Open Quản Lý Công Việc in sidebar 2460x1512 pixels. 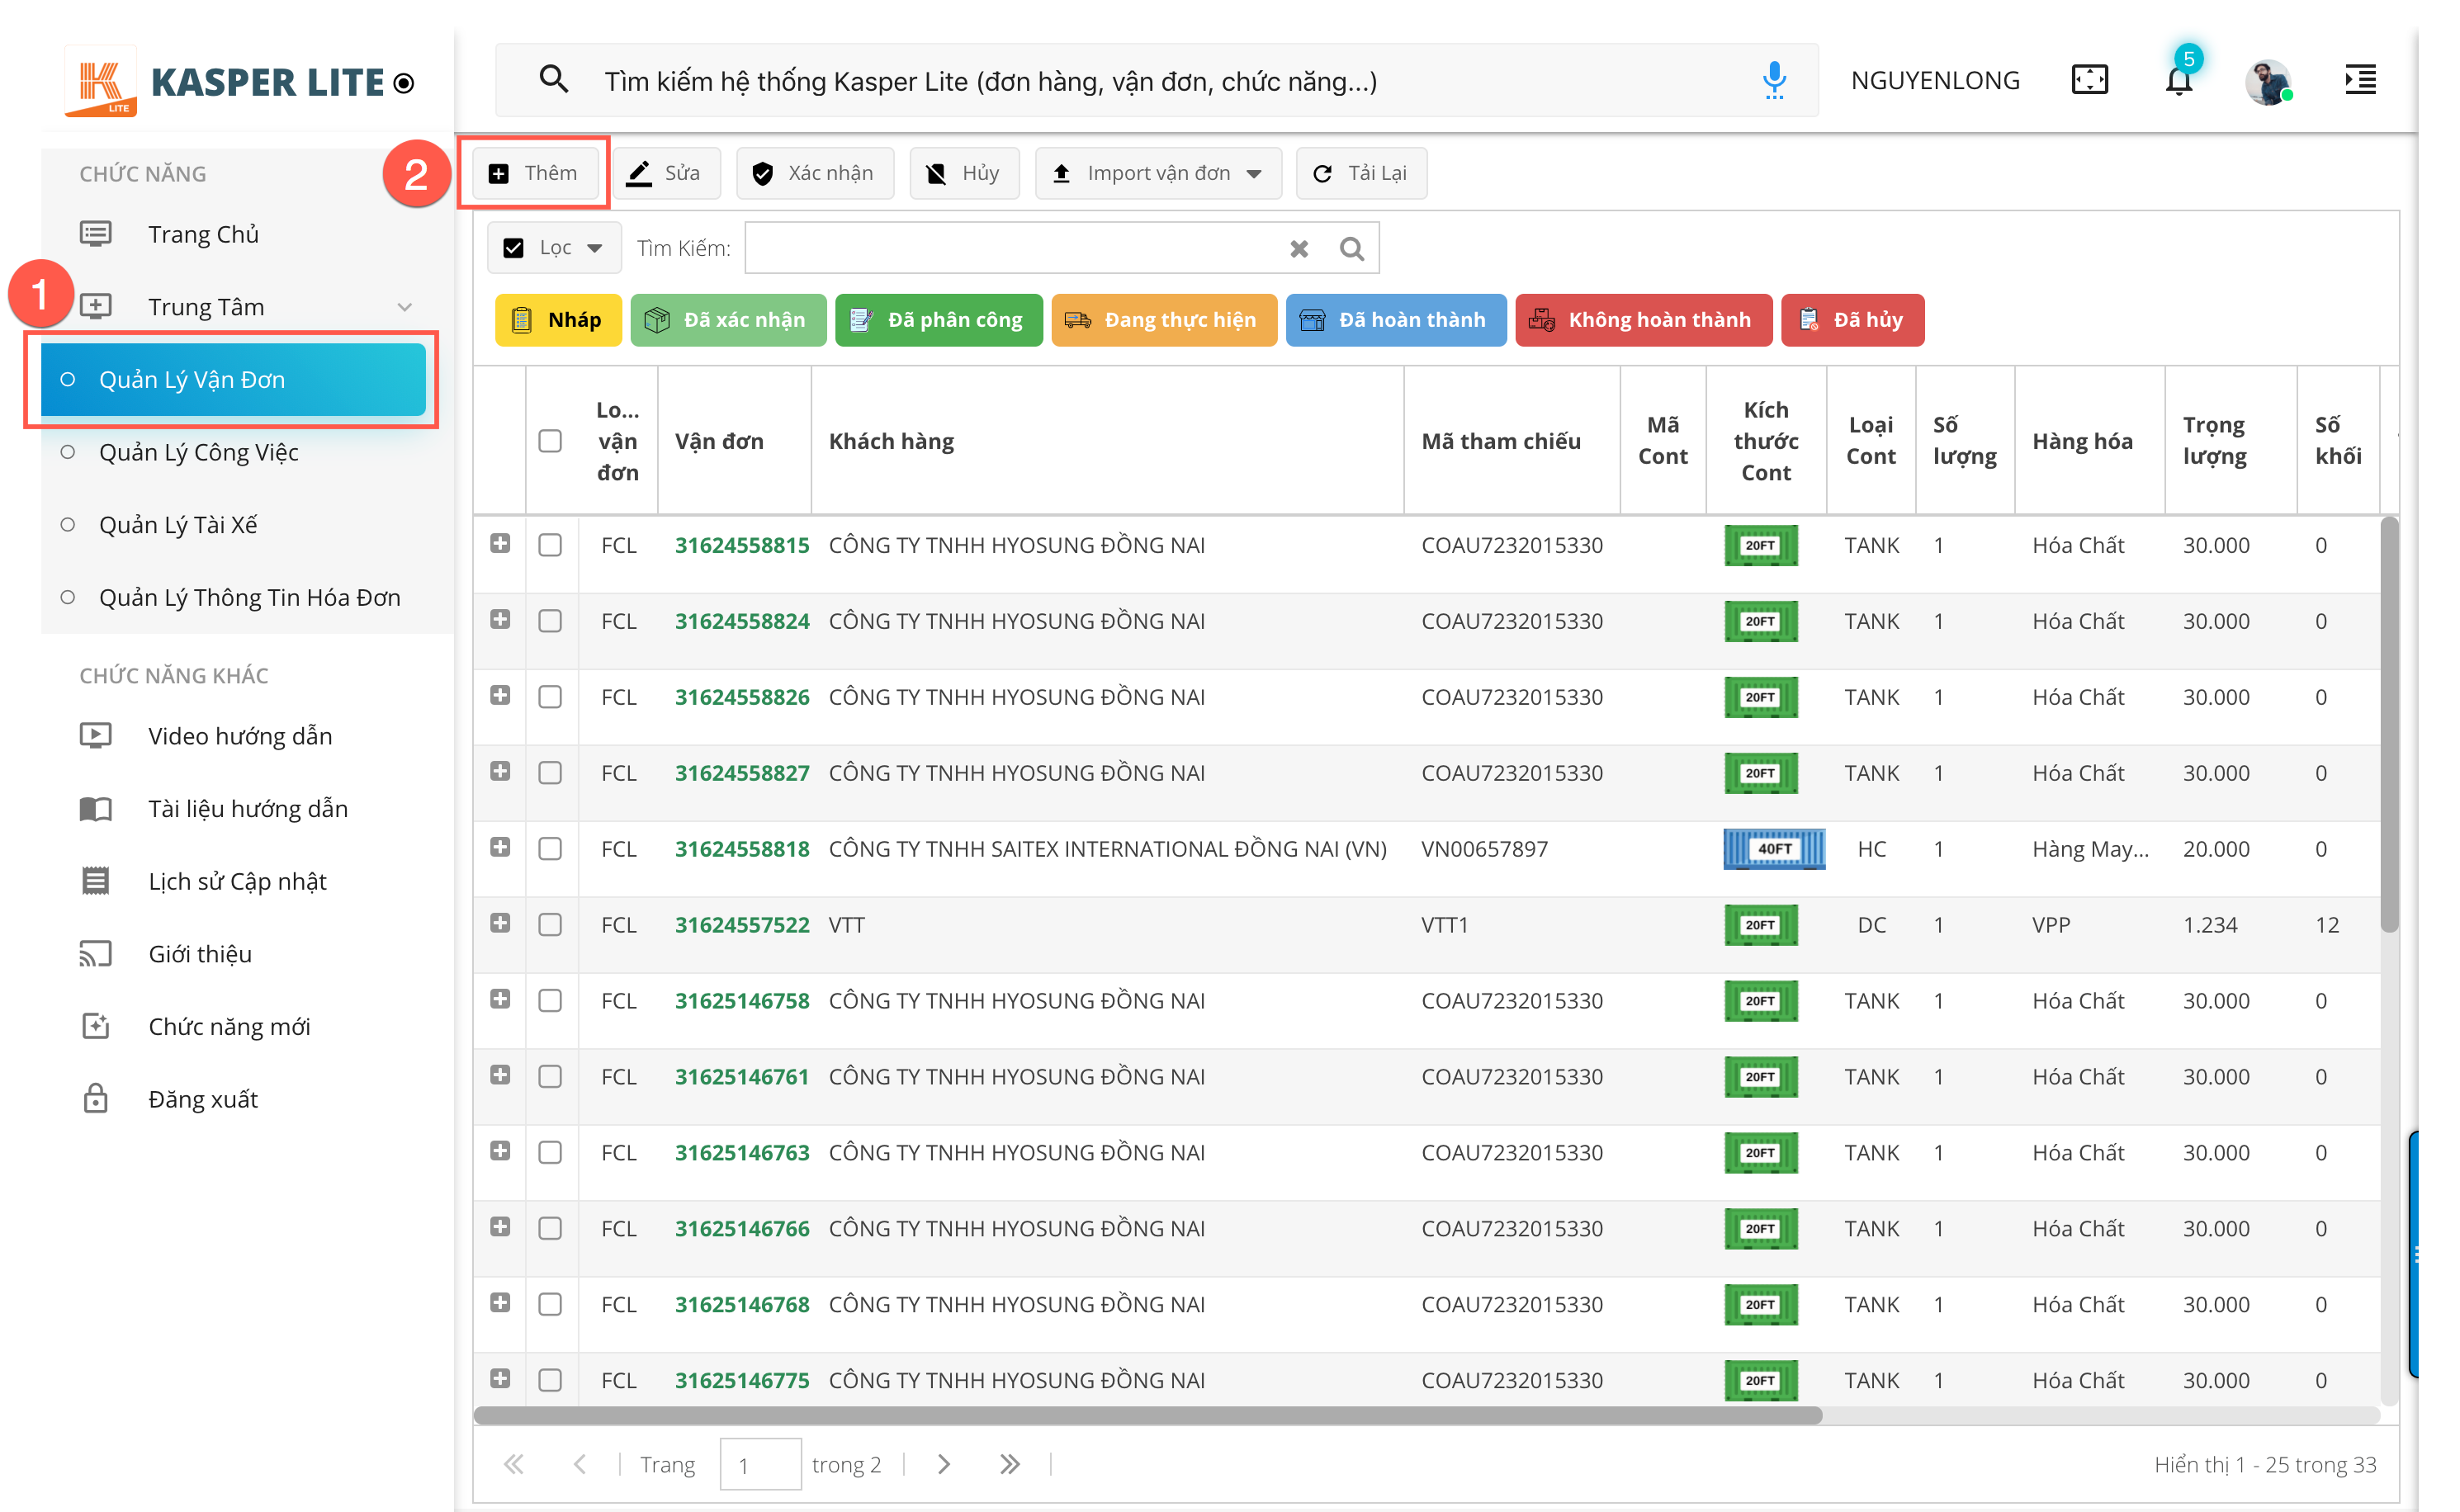(198, 453)
